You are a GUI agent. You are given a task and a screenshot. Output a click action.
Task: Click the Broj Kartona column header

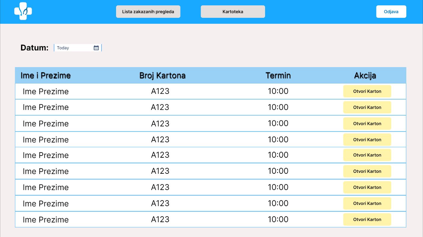pos(162,75)
